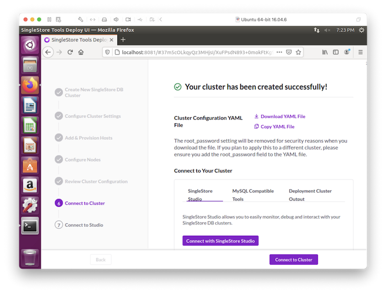Select step Review Cluster Configuration
Image resolution: width=386 pixels, height=294 pixels.
tap(92, 181)
